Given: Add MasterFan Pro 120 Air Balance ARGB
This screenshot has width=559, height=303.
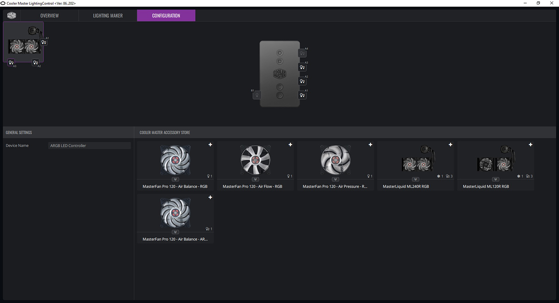Looking at the screenshot, I should [210, 198].
